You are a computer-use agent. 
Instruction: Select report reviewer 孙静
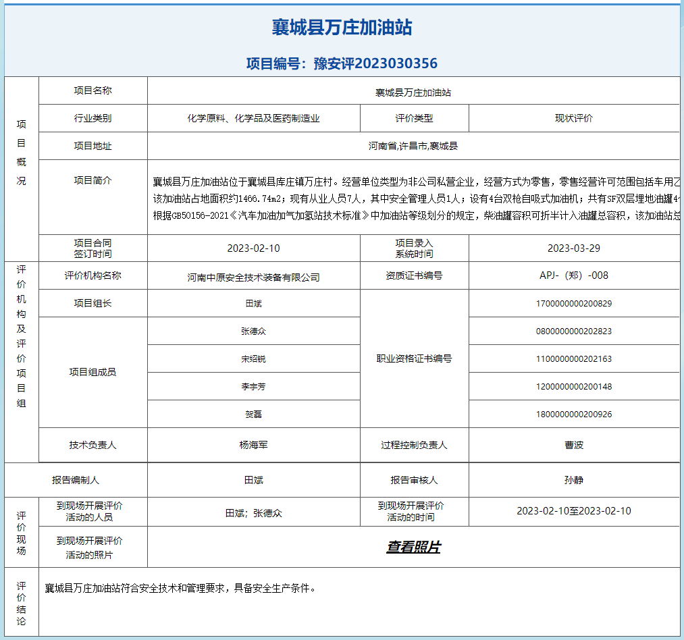574,480
